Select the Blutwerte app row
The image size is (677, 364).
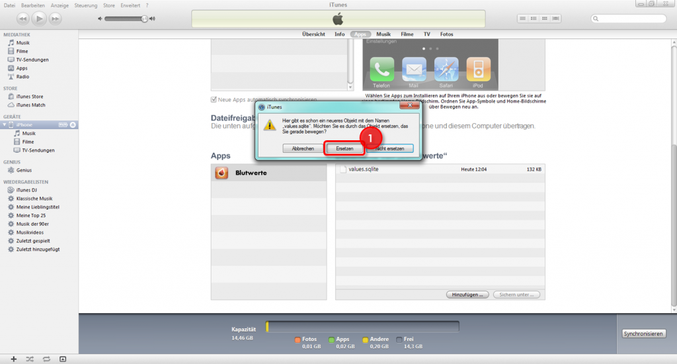[x=268, y=173]
